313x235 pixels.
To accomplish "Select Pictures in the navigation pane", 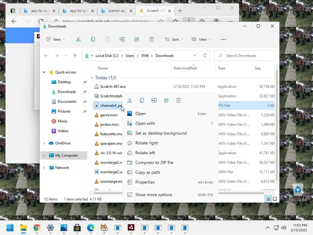I will 64,111.
